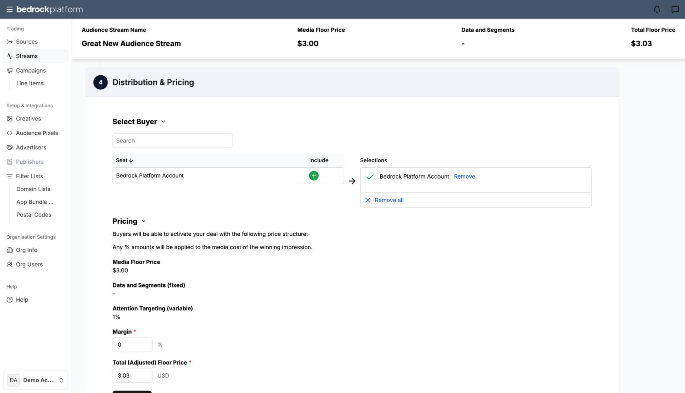The height and width of the screenshot is (393, 685).
Task: Click the DA account avatar
Action: tap(14, 380)
